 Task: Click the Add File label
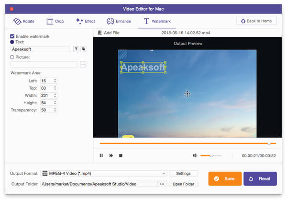(111, 33)
